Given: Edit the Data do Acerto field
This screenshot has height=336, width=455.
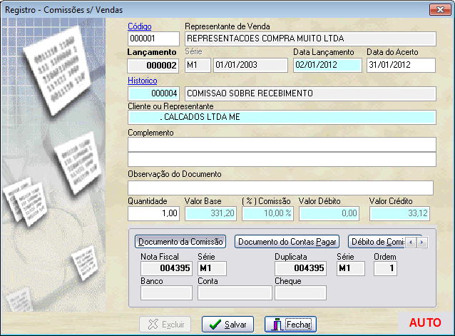Looking at the screenshot, I should click(x=401, y=66).
